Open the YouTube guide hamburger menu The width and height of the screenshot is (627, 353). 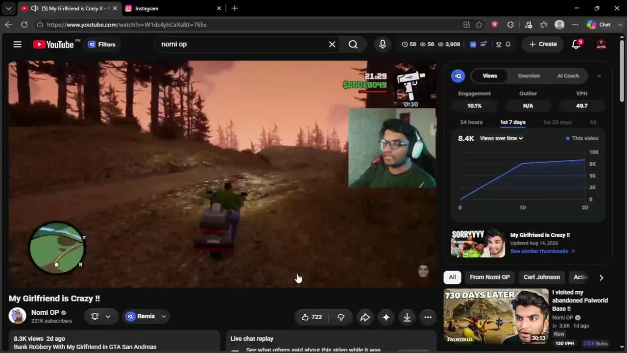pos(17,44)
